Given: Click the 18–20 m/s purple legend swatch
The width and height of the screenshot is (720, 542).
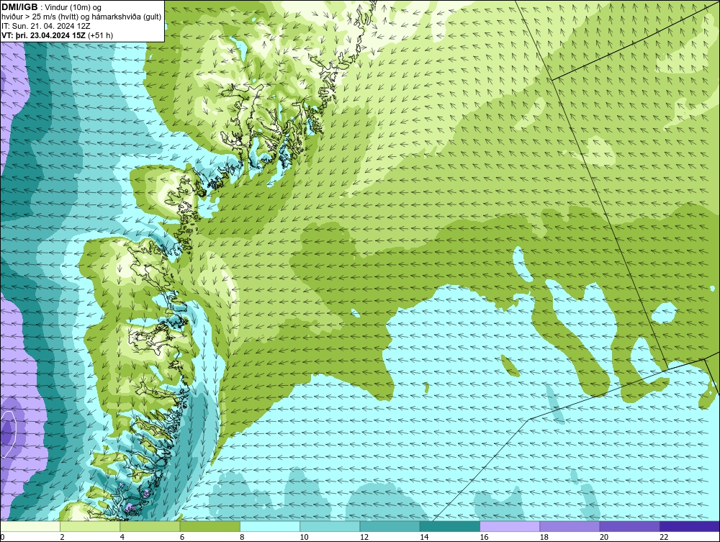Looking at the screenshot, I should [570, 526].
